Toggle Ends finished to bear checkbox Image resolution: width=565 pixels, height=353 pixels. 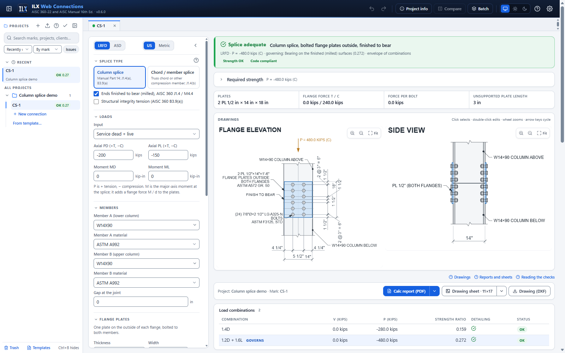pyautogui.click(x=96, y=94)
